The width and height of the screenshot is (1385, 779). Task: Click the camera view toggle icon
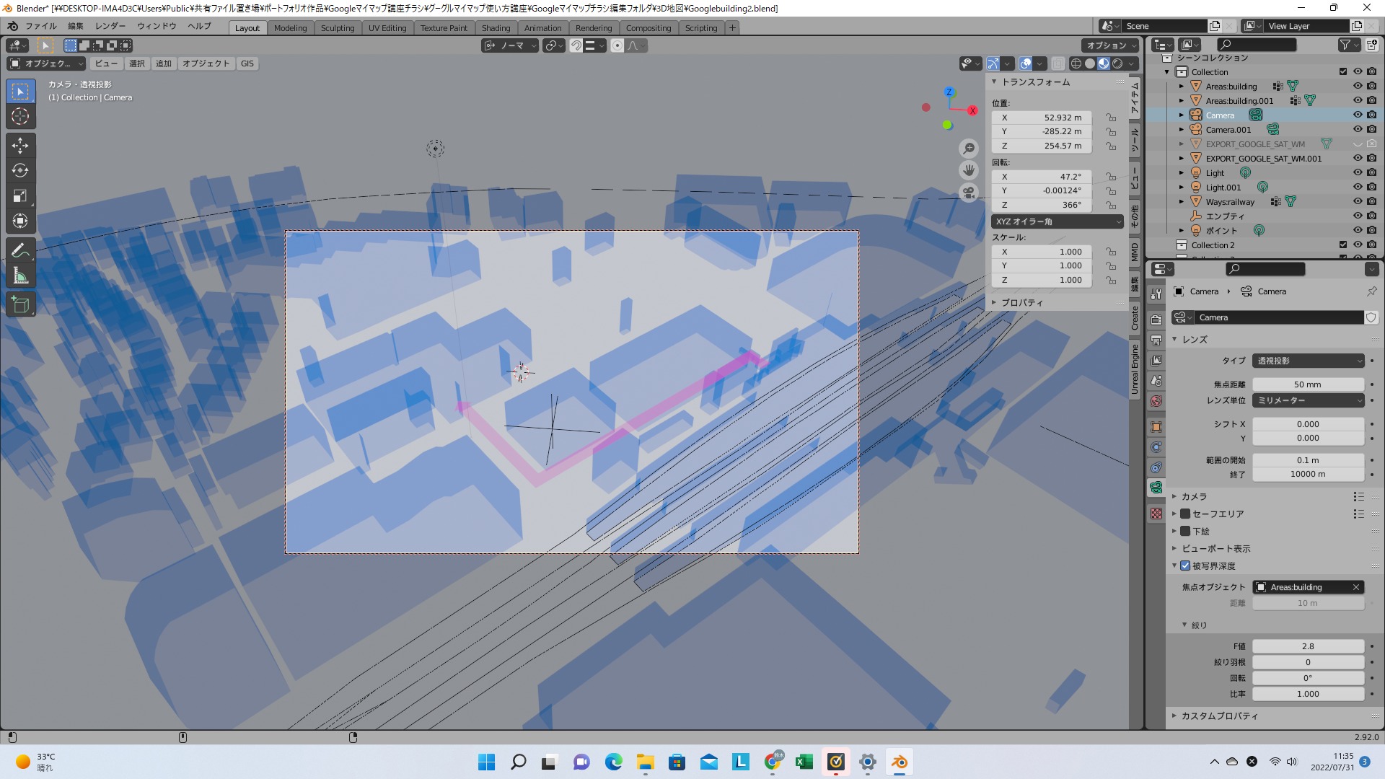coord(969,193)
